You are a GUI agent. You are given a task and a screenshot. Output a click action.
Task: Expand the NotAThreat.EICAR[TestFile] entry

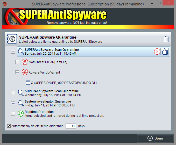17,62
